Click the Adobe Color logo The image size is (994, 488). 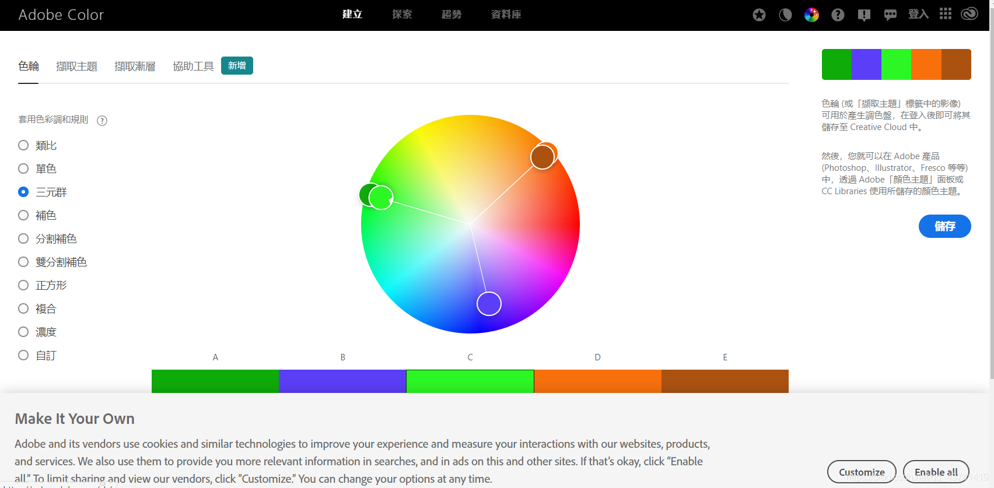61,15
